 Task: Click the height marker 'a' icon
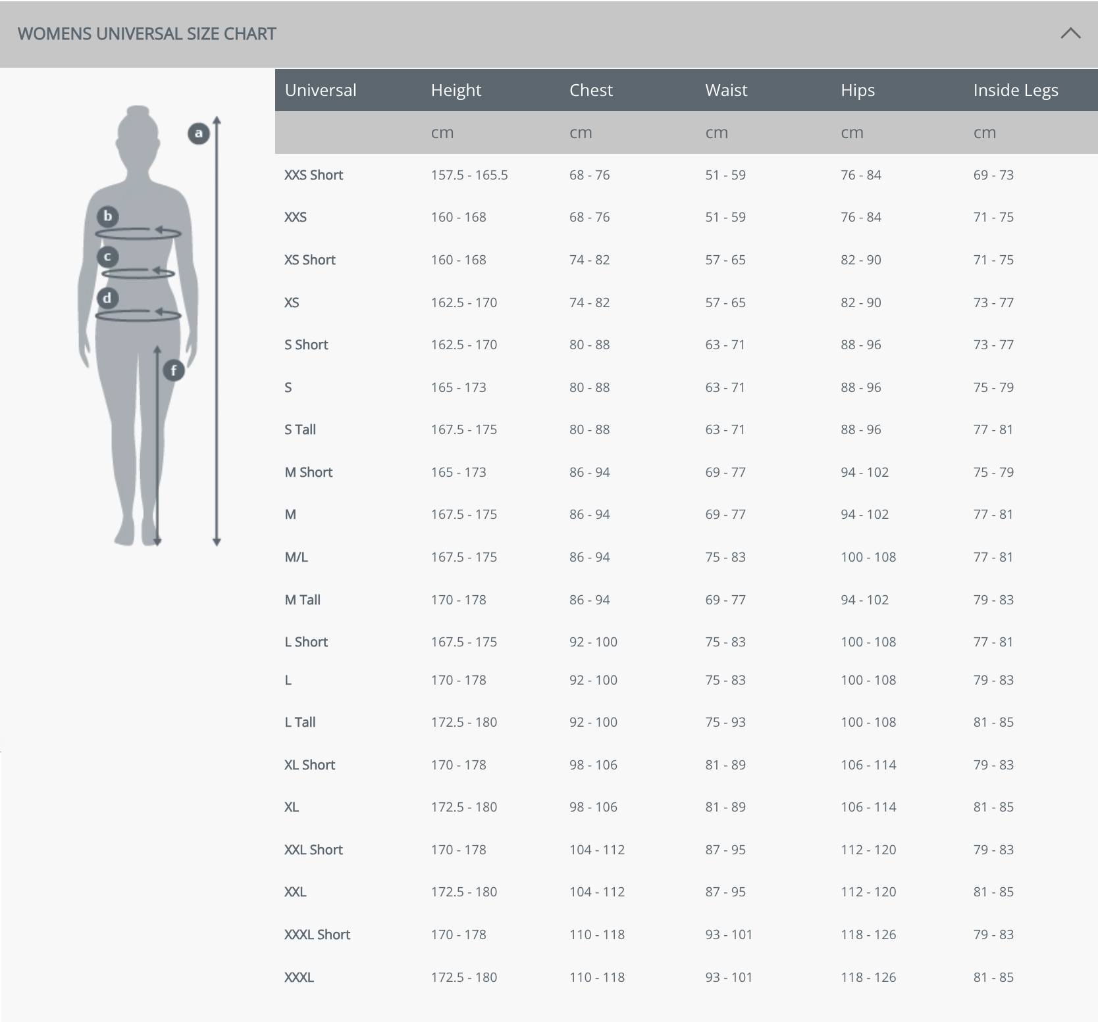point(198,134)
